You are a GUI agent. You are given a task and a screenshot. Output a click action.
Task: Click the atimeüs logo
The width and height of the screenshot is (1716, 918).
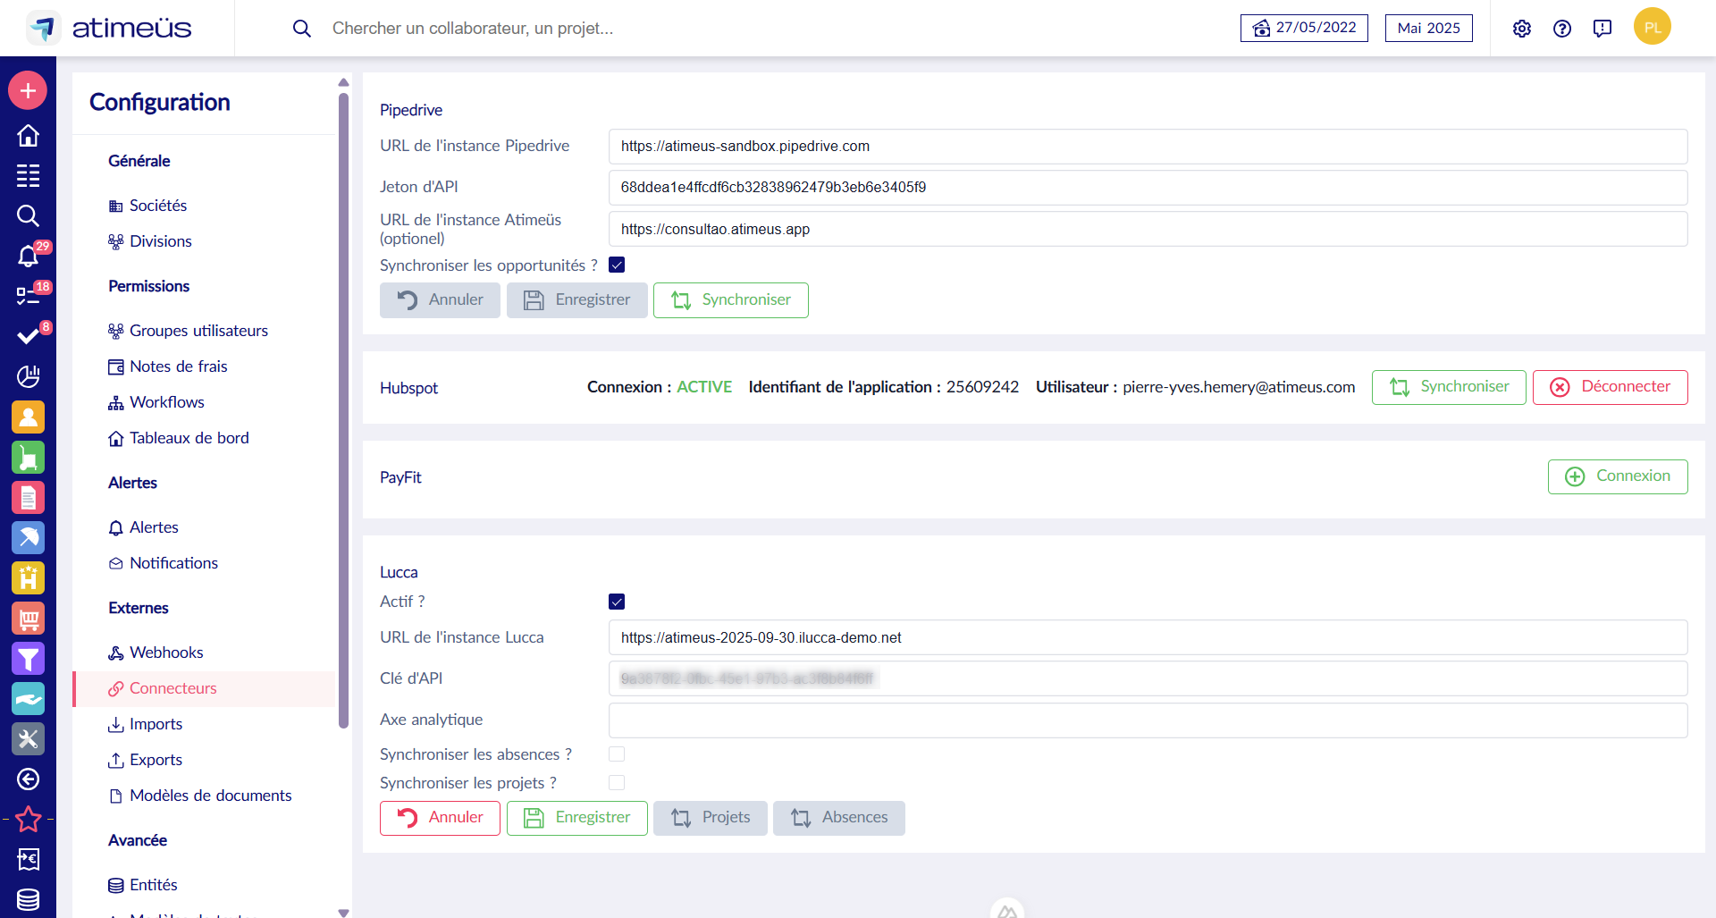109,28
